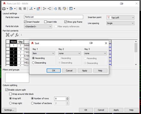Click the column layout toolbar icon
Screen dimensions: 141x114
(71, 9)
